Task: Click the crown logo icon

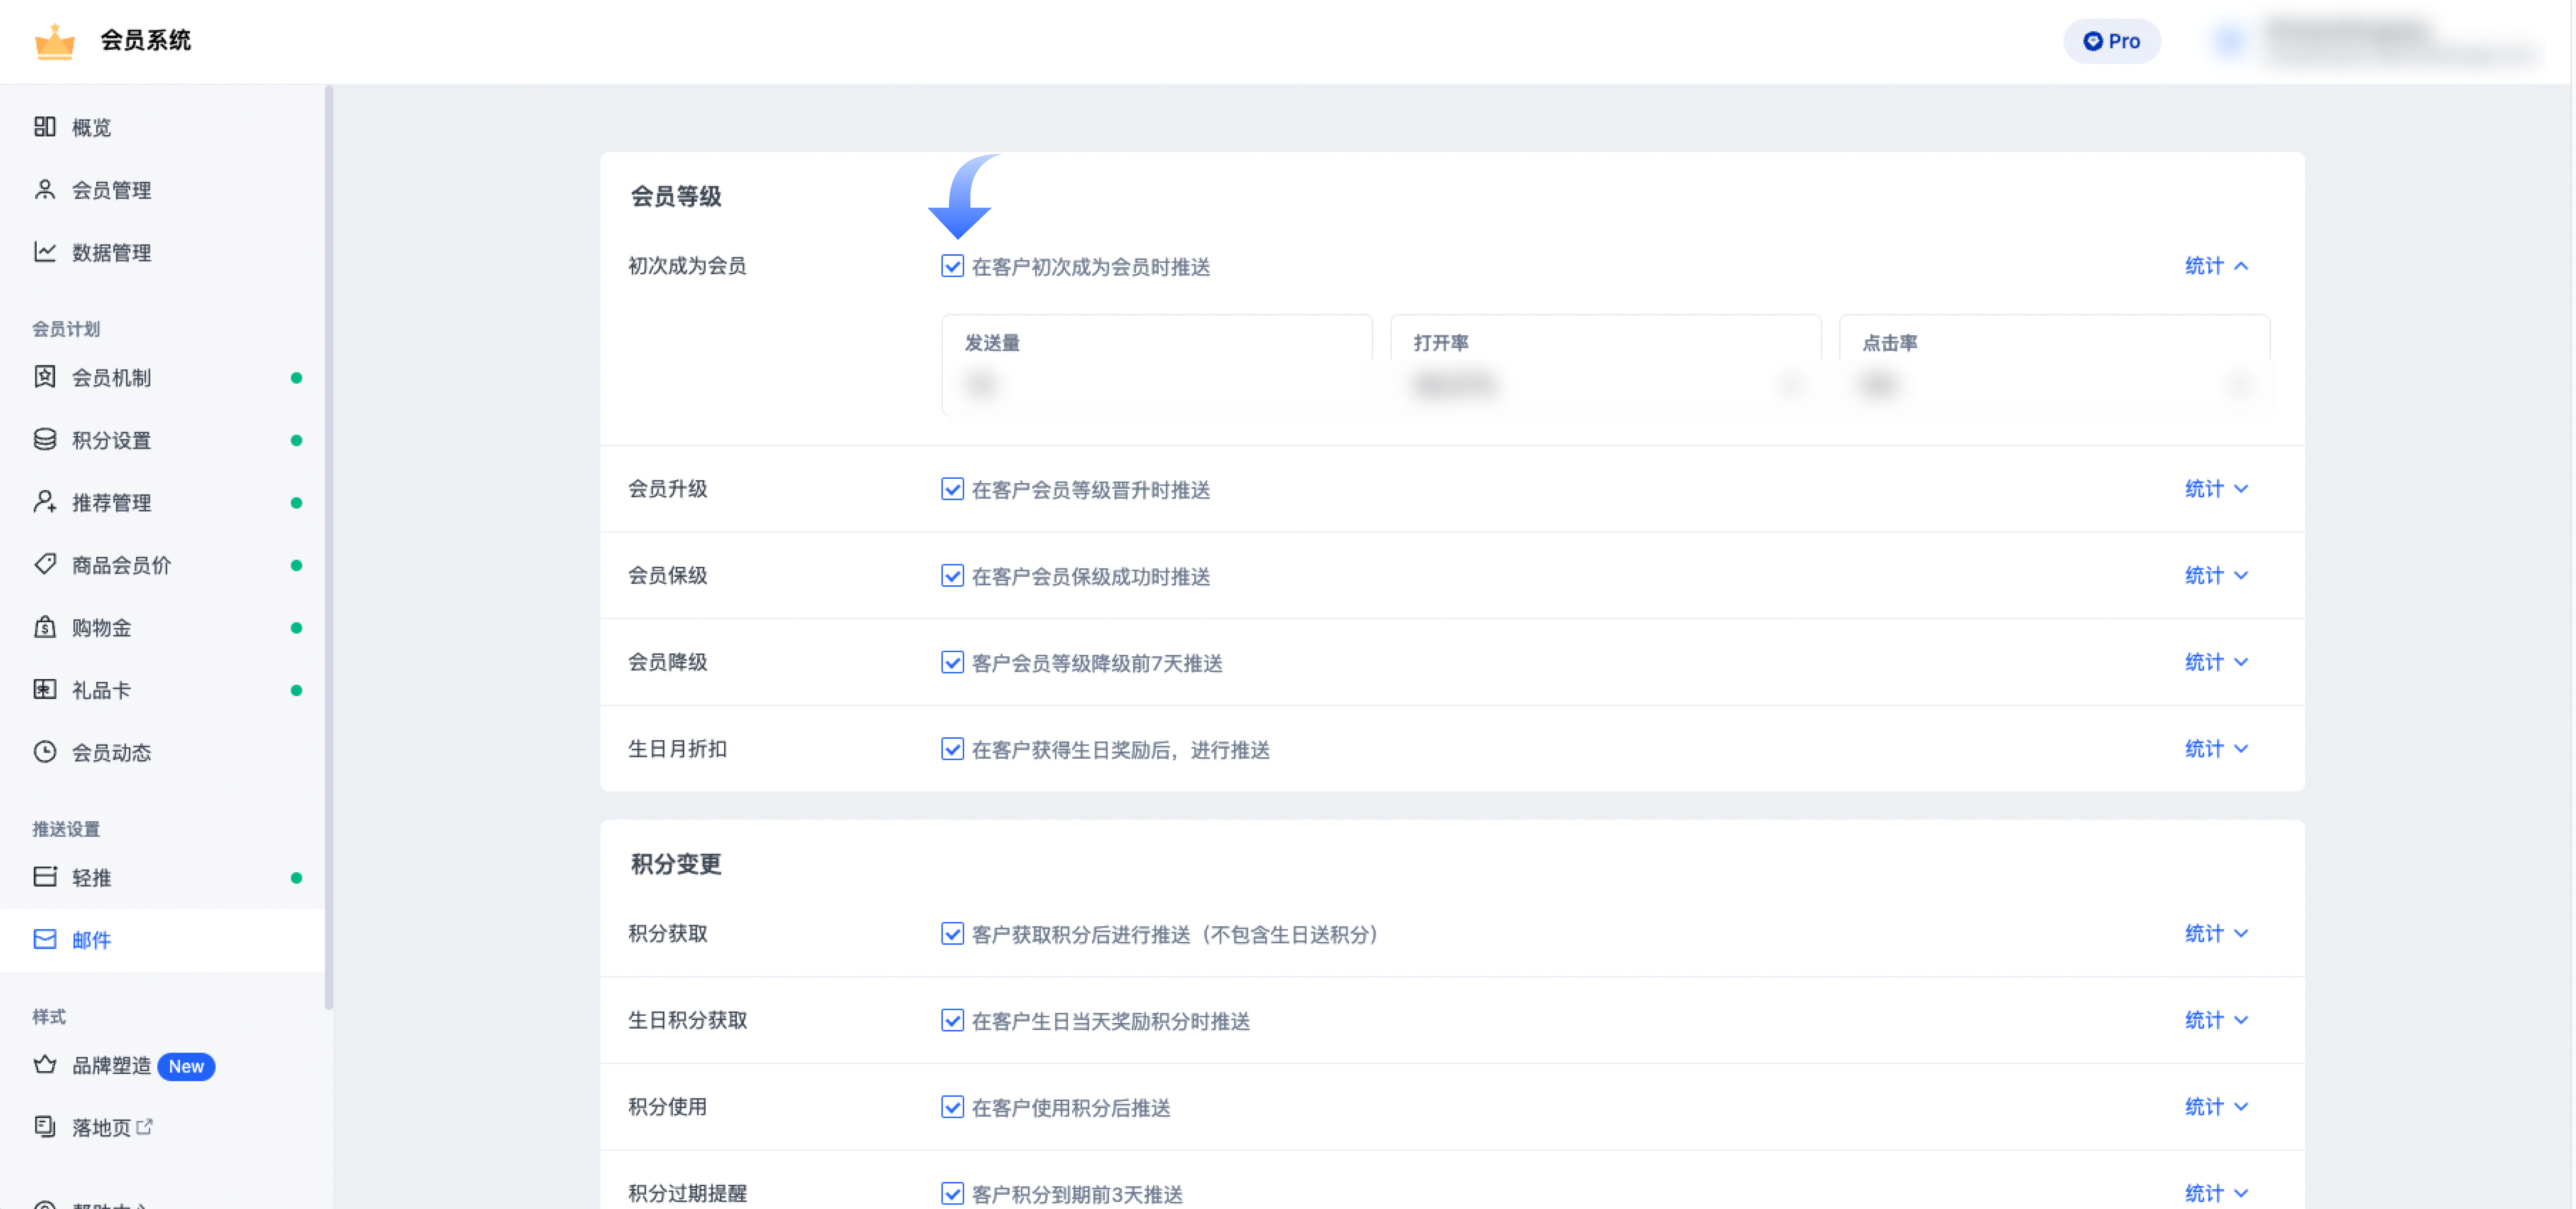Action: pyautogui.click(x=55, y=41)
